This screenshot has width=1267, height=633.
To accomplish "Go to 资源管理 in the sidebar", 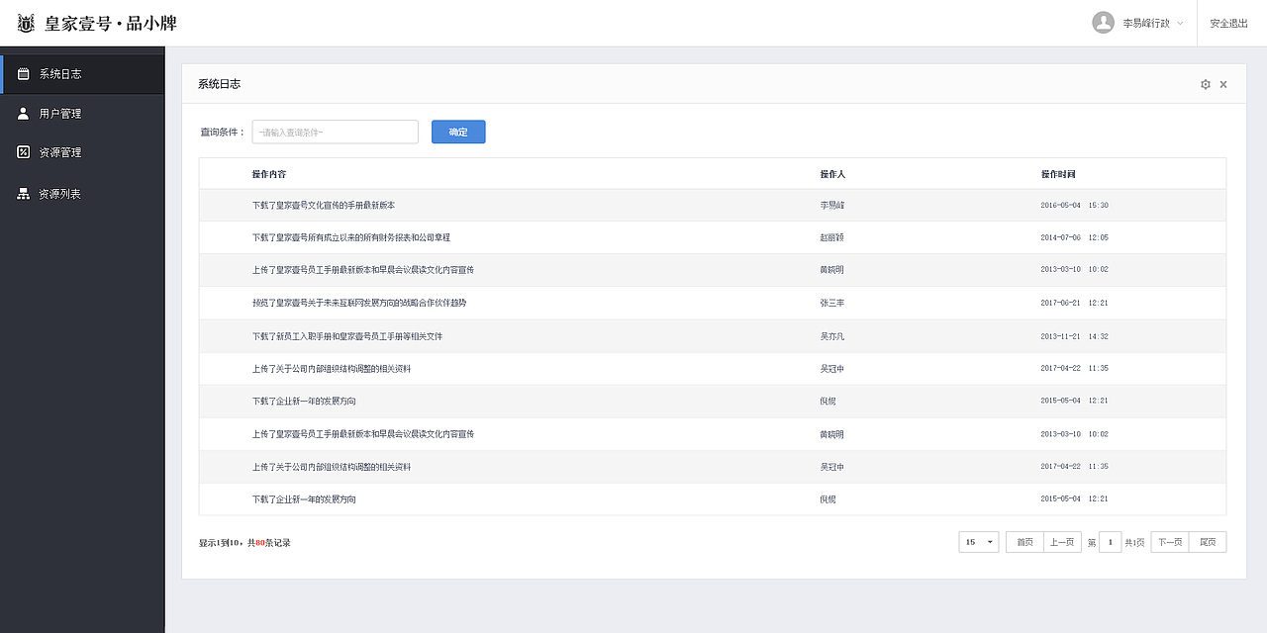I will 82,152.
